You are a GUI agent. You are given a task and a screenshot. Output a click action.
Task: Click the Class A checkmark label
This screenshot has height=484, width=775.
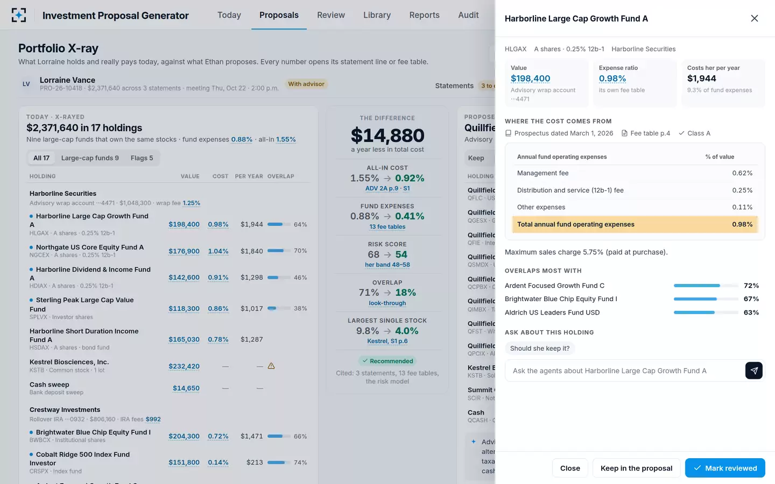click(694, 133)
